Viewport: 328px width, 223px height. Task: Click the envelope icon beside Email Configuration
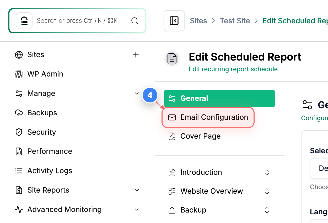click(172, 117)
